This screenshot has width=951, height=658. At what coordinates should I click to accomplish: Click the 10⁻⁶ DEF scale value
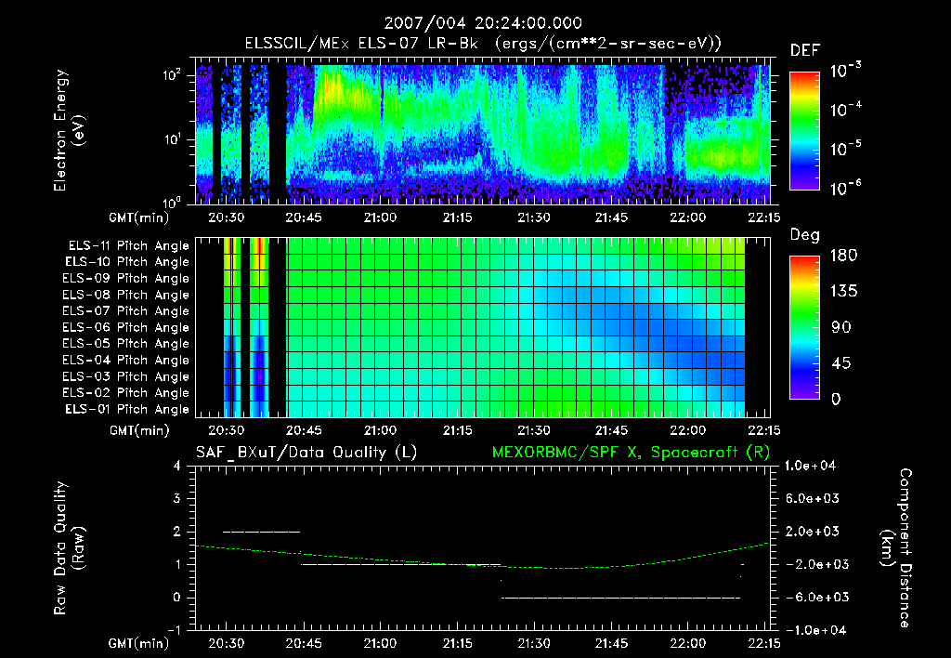(x=845, y=188)
